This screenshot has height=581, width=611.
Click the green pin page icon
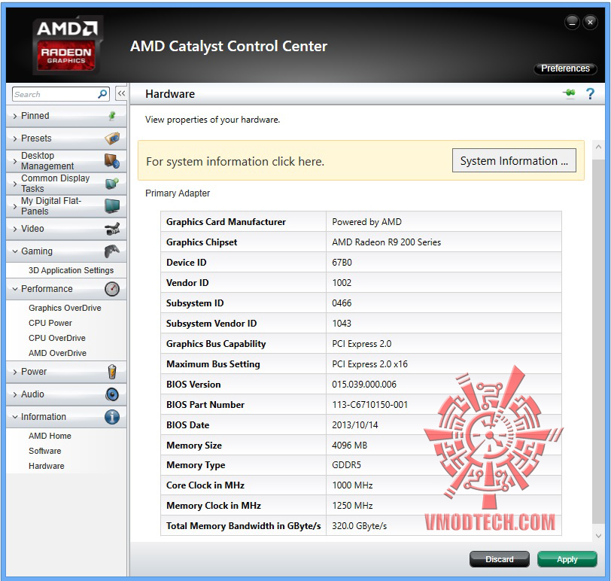pos(570,93)
